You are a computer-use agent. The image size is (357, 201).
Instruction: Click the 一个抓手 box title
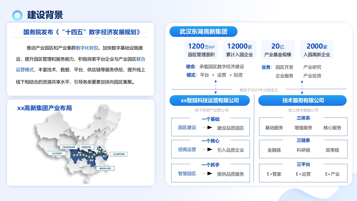click(211, 165)
